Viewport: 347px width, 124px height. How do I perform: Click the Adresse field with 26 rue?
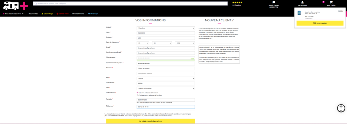[x=166, y=69]
